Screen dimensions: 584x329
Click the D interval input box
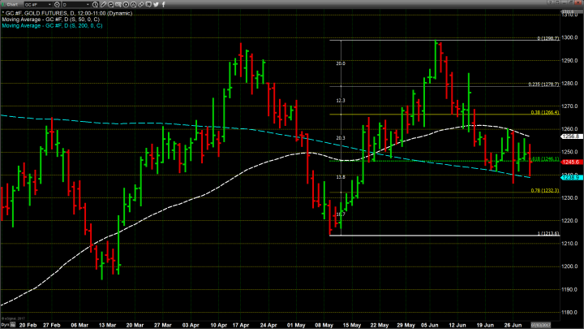73,4
